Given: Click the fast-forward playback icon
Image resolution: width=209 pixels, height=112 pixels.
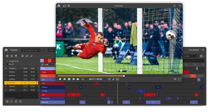Looking at the screenshot, I should pyautogui.click(x=78, y=79).
